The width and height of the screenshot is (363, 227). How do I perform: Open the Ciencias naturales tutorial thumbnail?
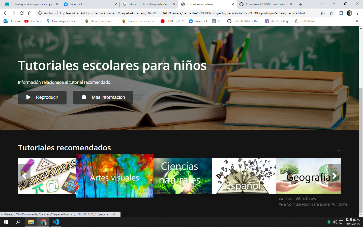(x=183, y=176)
